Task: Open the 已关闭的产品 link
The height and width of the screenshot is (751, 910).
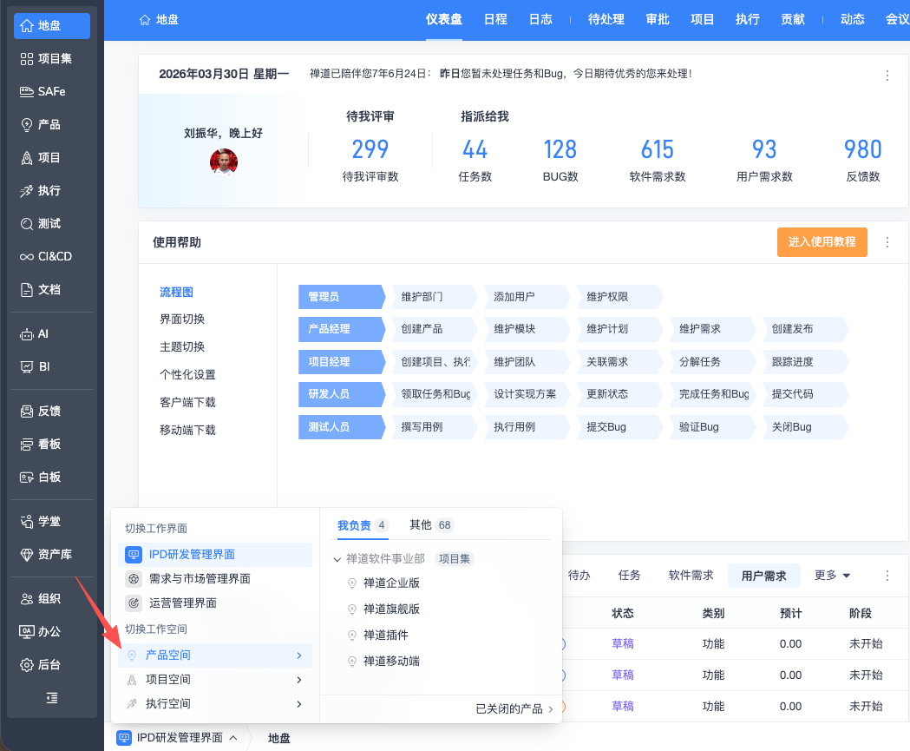Action: point(514,709)
